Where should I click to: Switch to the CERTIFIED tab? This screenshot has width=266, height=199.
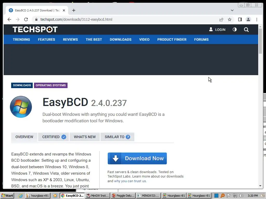pyautogui.click(x=54, y=137)
